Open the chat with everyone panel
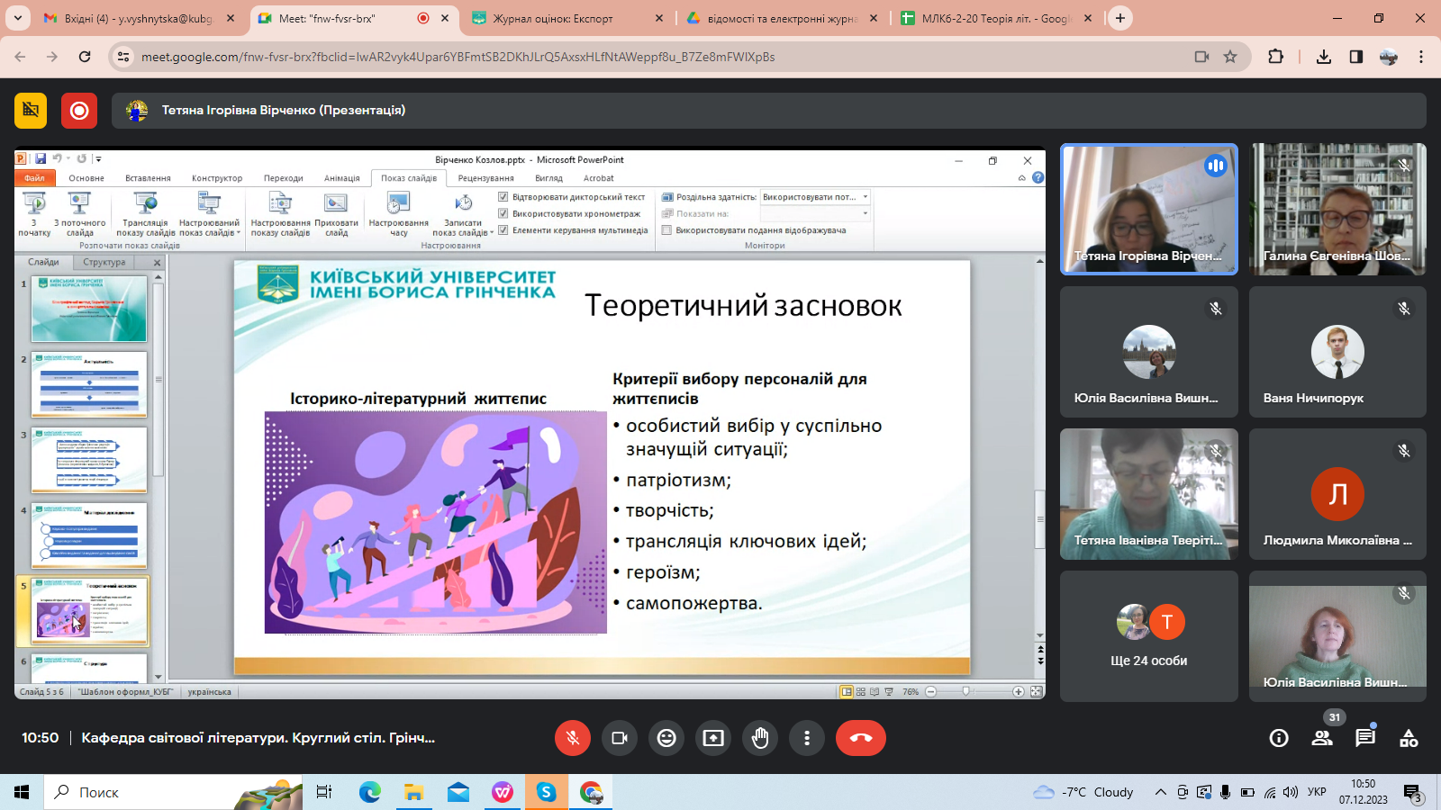The height and width of the screenshot is (810, 1441). click(1365, 738)
